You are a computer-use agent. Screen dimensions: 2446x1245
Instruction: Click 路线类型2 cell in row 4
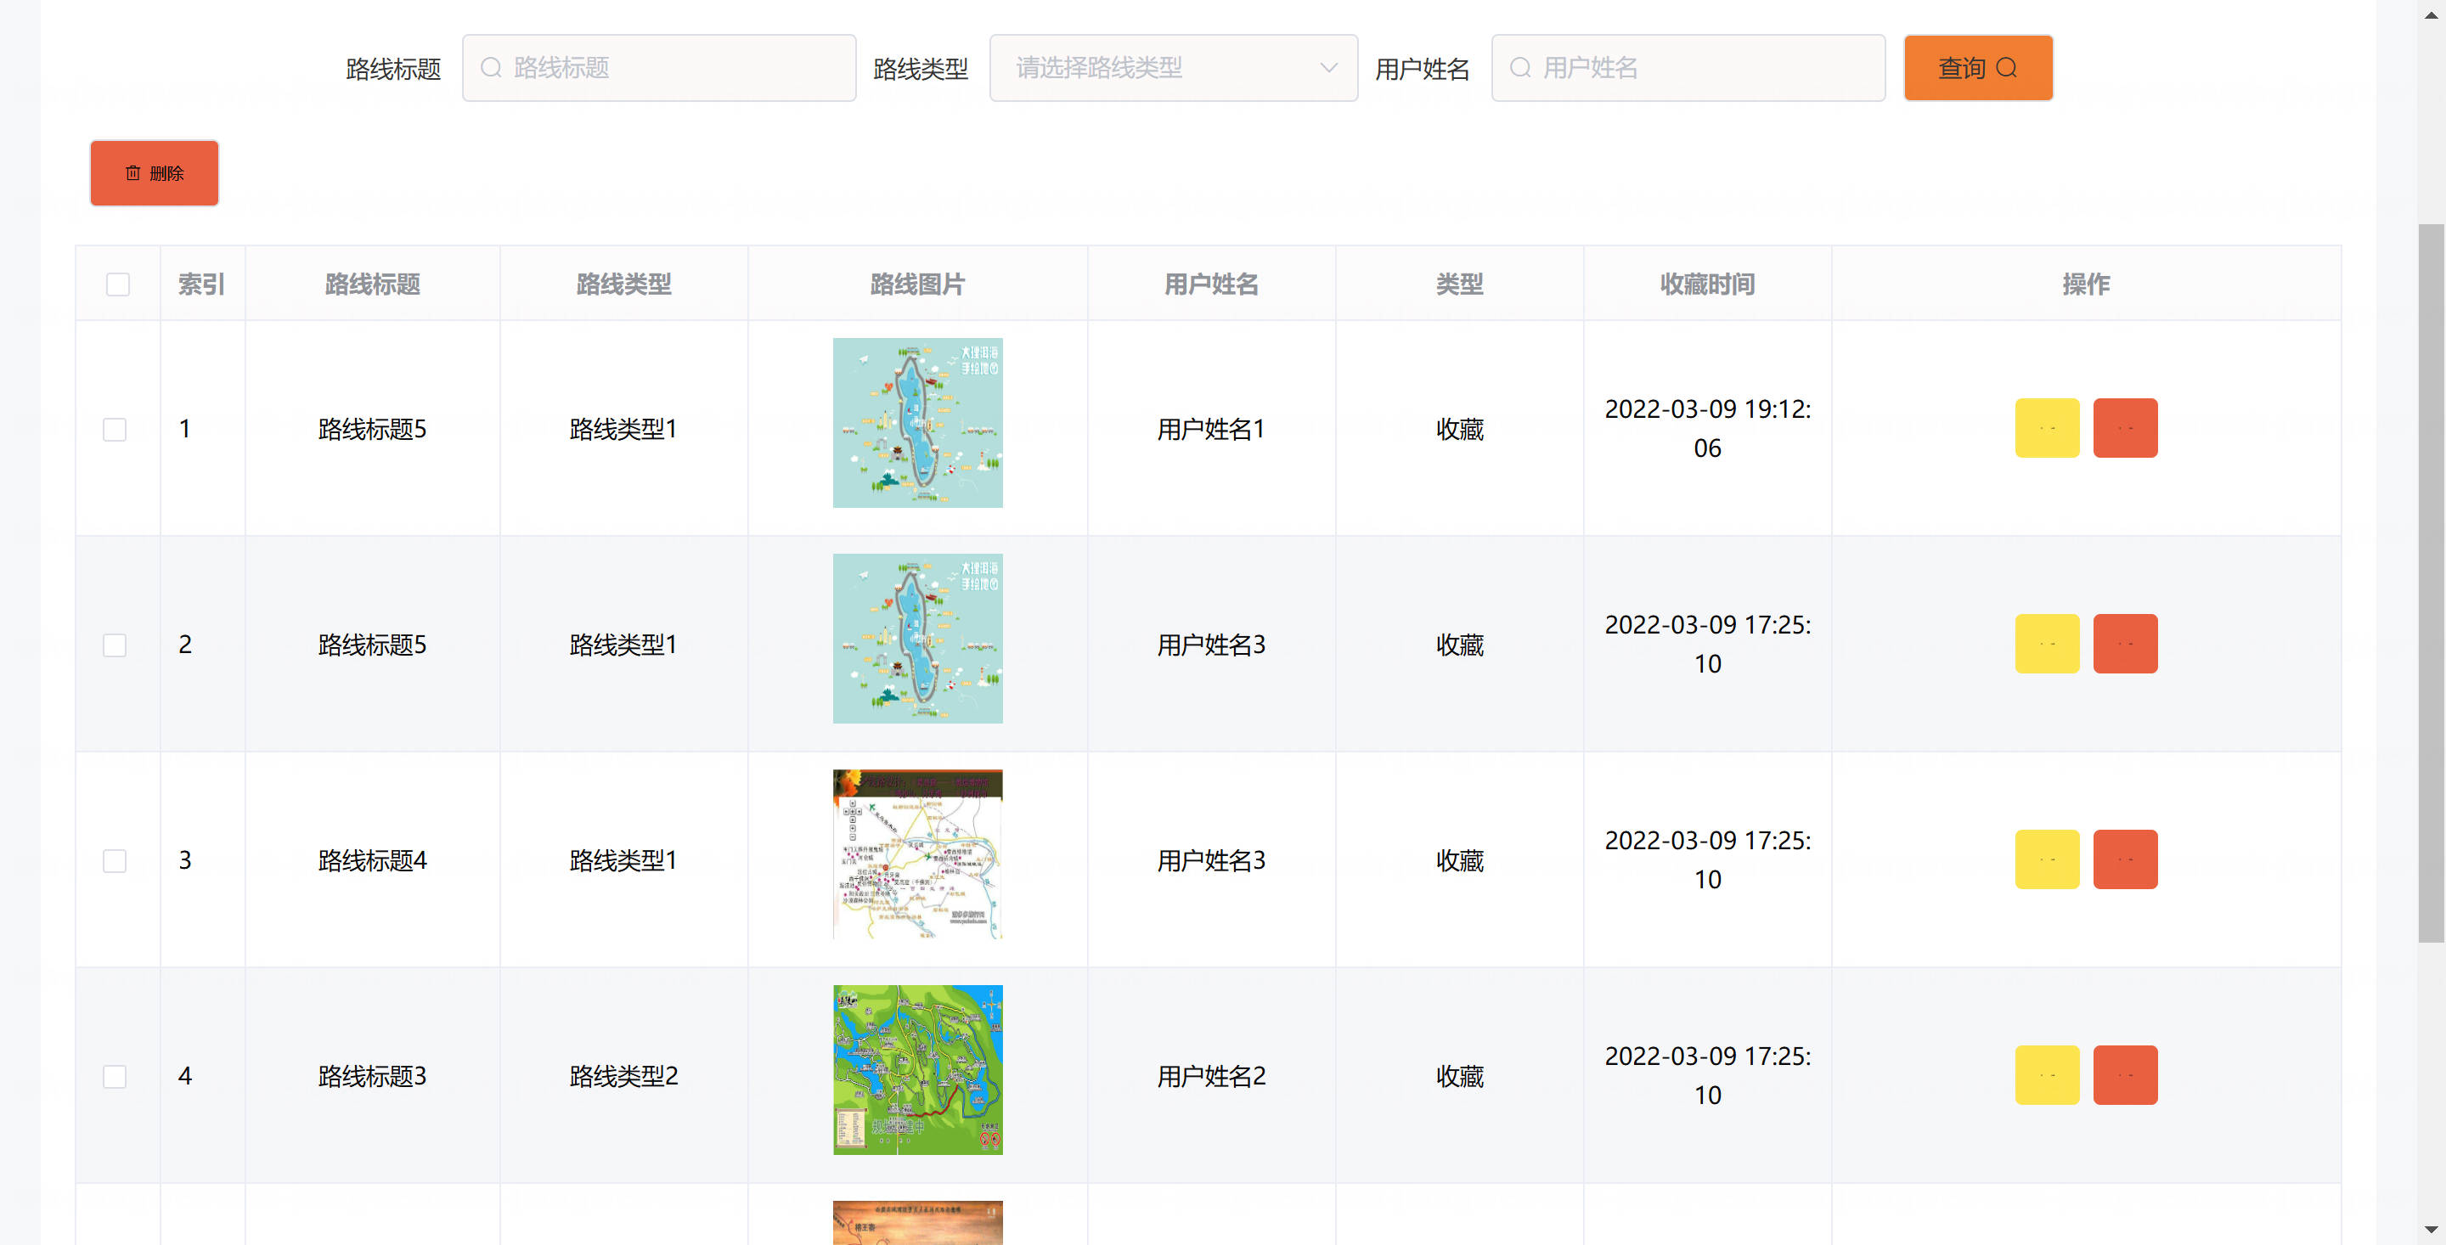pyautogui.click(x=624, y=1076)
